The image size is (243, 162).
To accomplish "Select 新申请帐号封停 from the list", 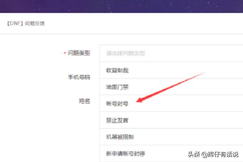I will 125,153.
